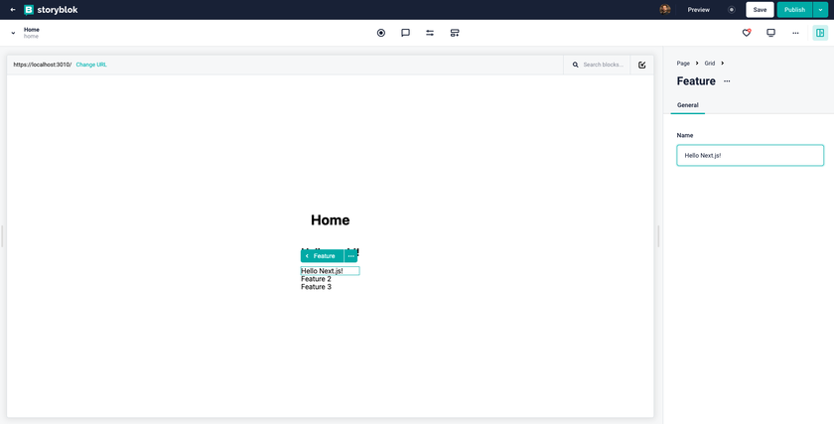The width and height of the screenshot is (834, 424).
Task: Open the header more options ellipsis
Action: [795, 33]
